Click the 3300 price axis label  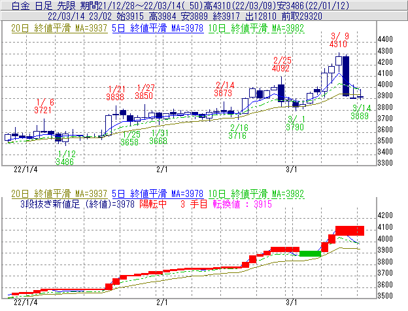385,163
